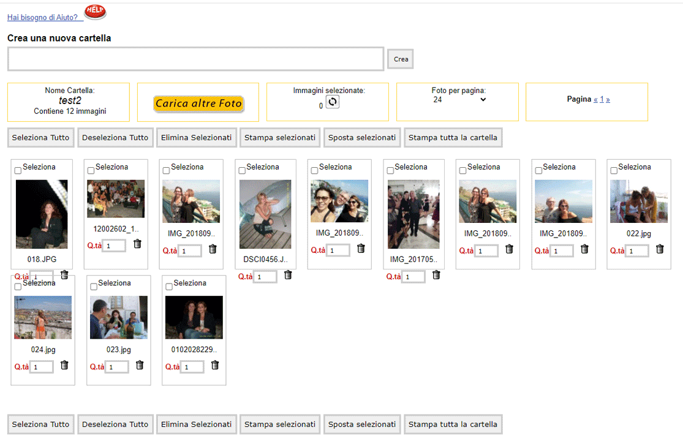Viewport: 683px width, 444px height.
Task: Open the 022.jpg thumbnail
Action: pyautogui.click(x=639, y=201)
